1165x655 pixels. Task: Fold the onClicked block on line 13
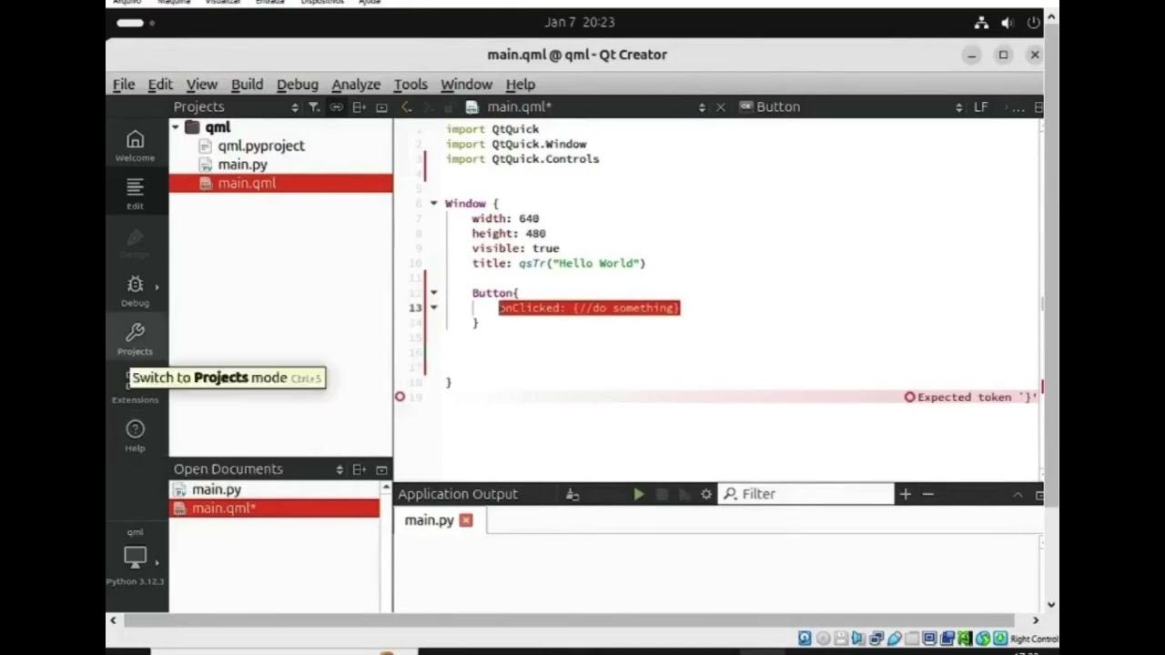coord(434,307)
